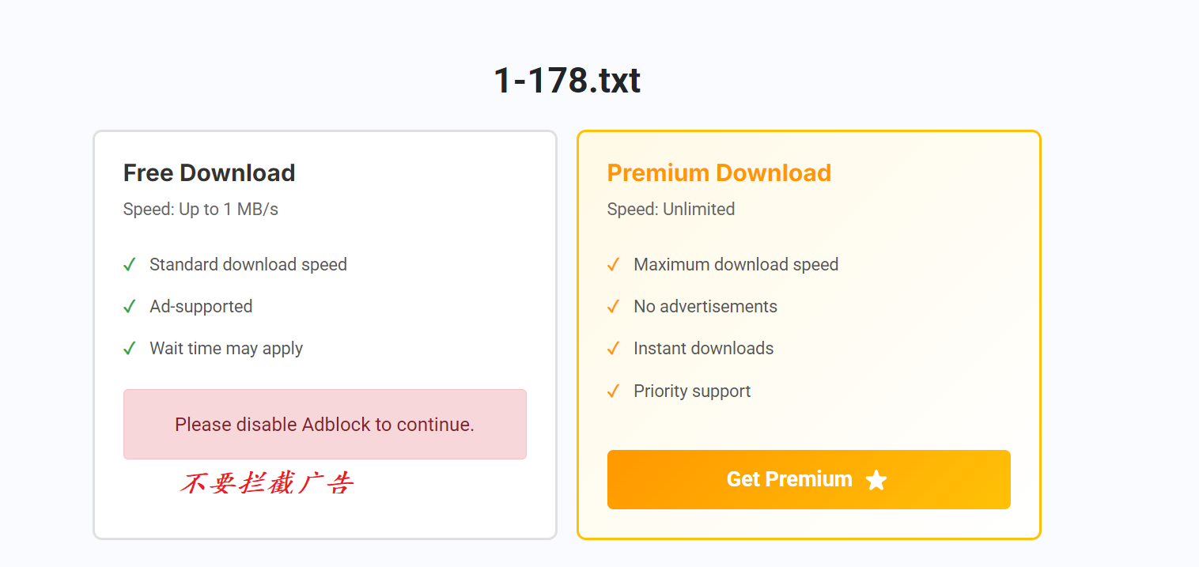This screenshot has width=1199, height=567.
Task: Click the green checkmark beside Ad-supported
Action: (x=130, y=306)
